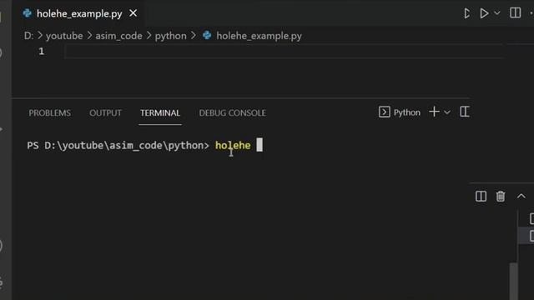Click the terminal vertical scrollbar
This screenshot has height=300, width=534.
[x=514, y=281]
